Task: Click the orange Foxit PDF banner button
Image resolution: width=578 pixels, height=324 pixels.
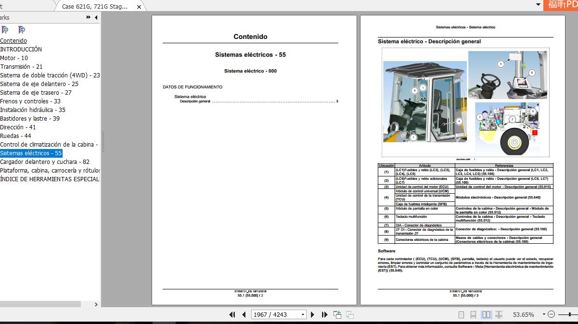Action: point(562,5)
